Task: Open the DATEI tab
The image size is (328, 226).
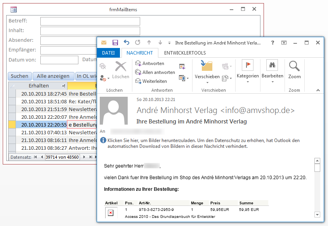Action: 108,53
